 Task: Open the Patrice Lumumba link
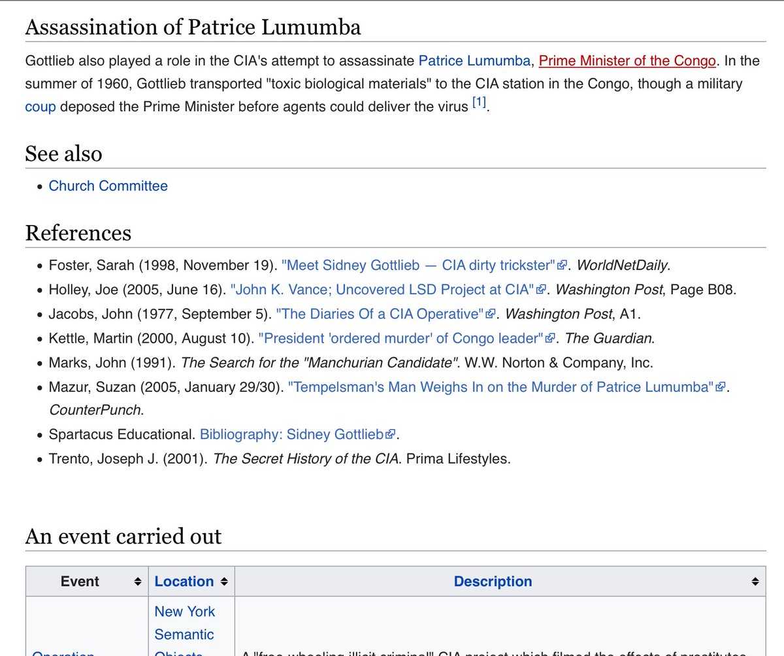[474, 61]
